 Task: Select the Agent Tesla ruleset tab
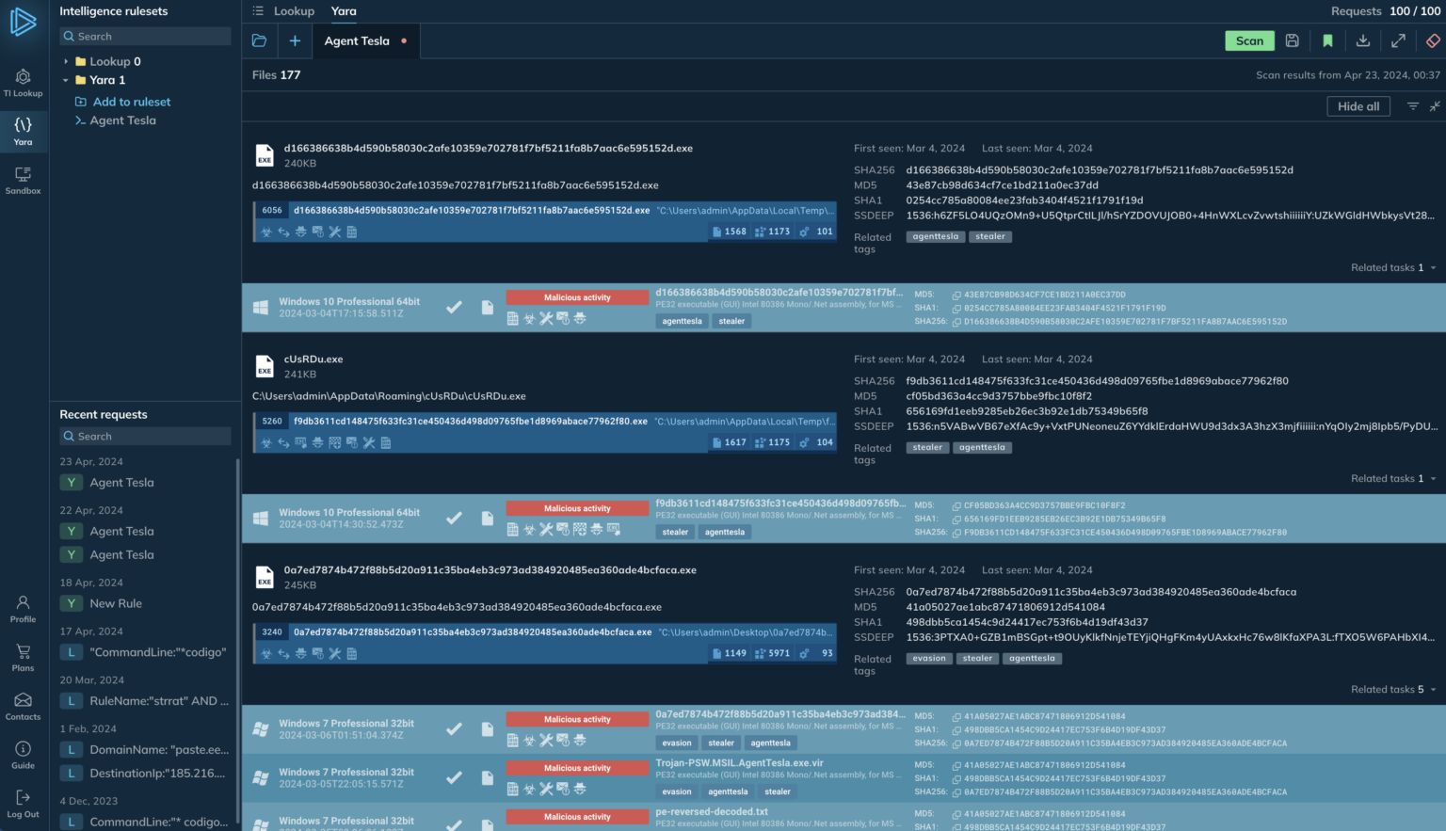(357, 40)
